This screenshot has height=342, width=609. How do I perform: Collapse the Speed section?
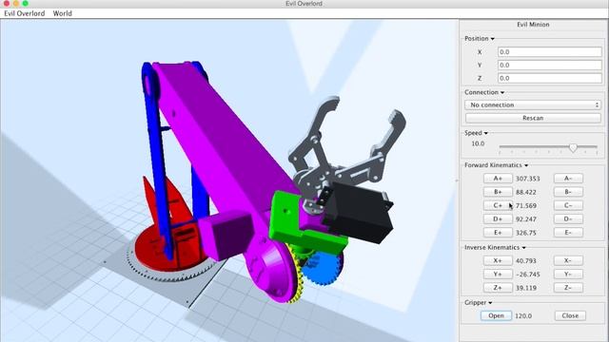pyautogui.click(x=476, y=133)
